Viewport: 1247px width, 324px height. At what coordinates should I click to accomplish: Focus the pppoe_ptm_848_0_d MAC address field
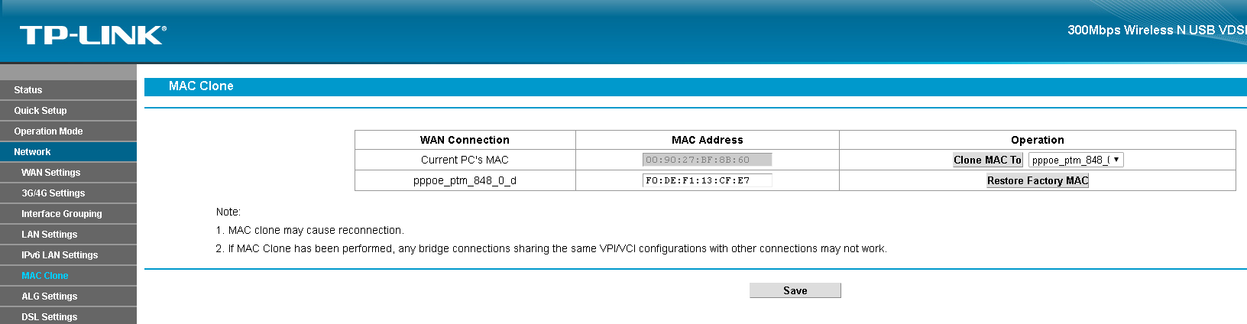(707, 180)
